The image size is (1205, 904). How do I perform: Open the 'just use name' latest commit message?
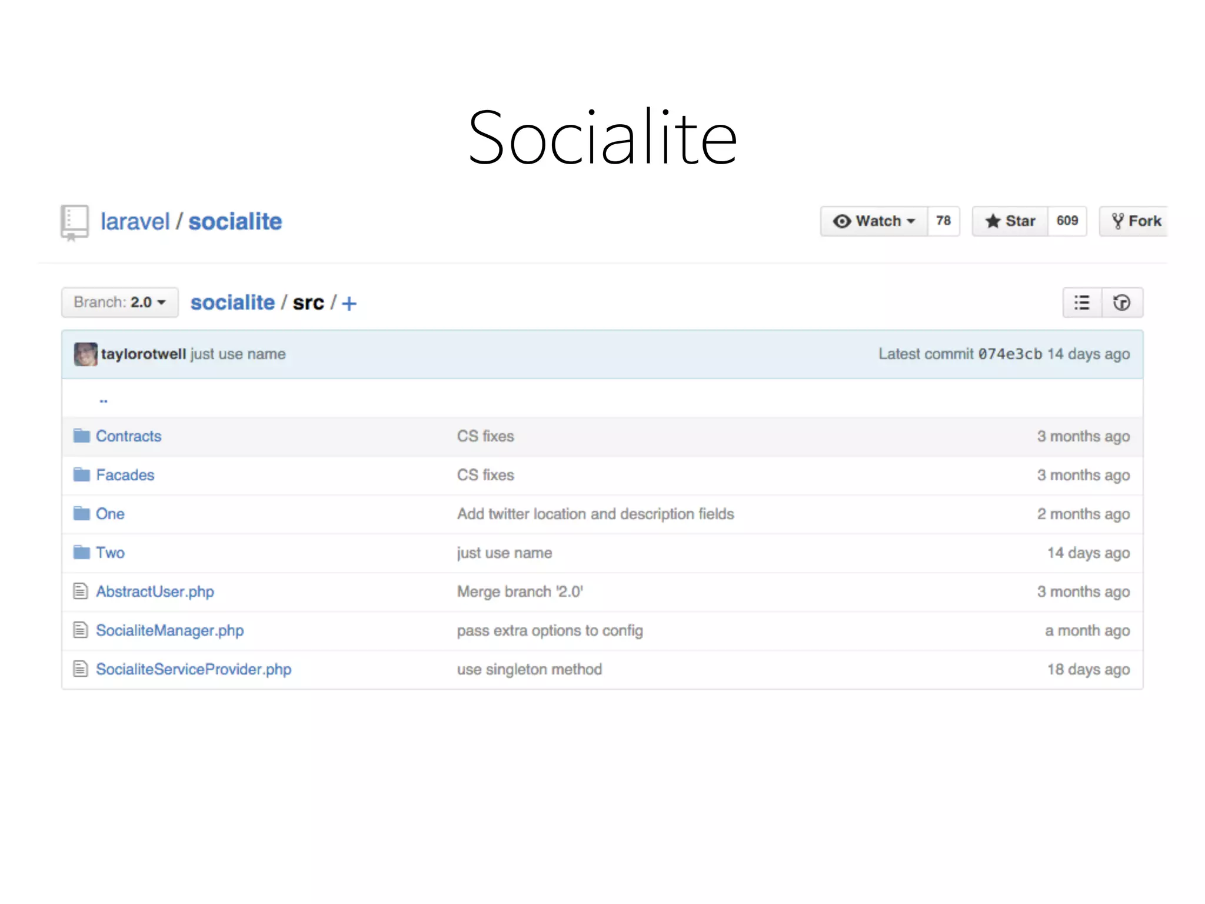tap(238, 354)
